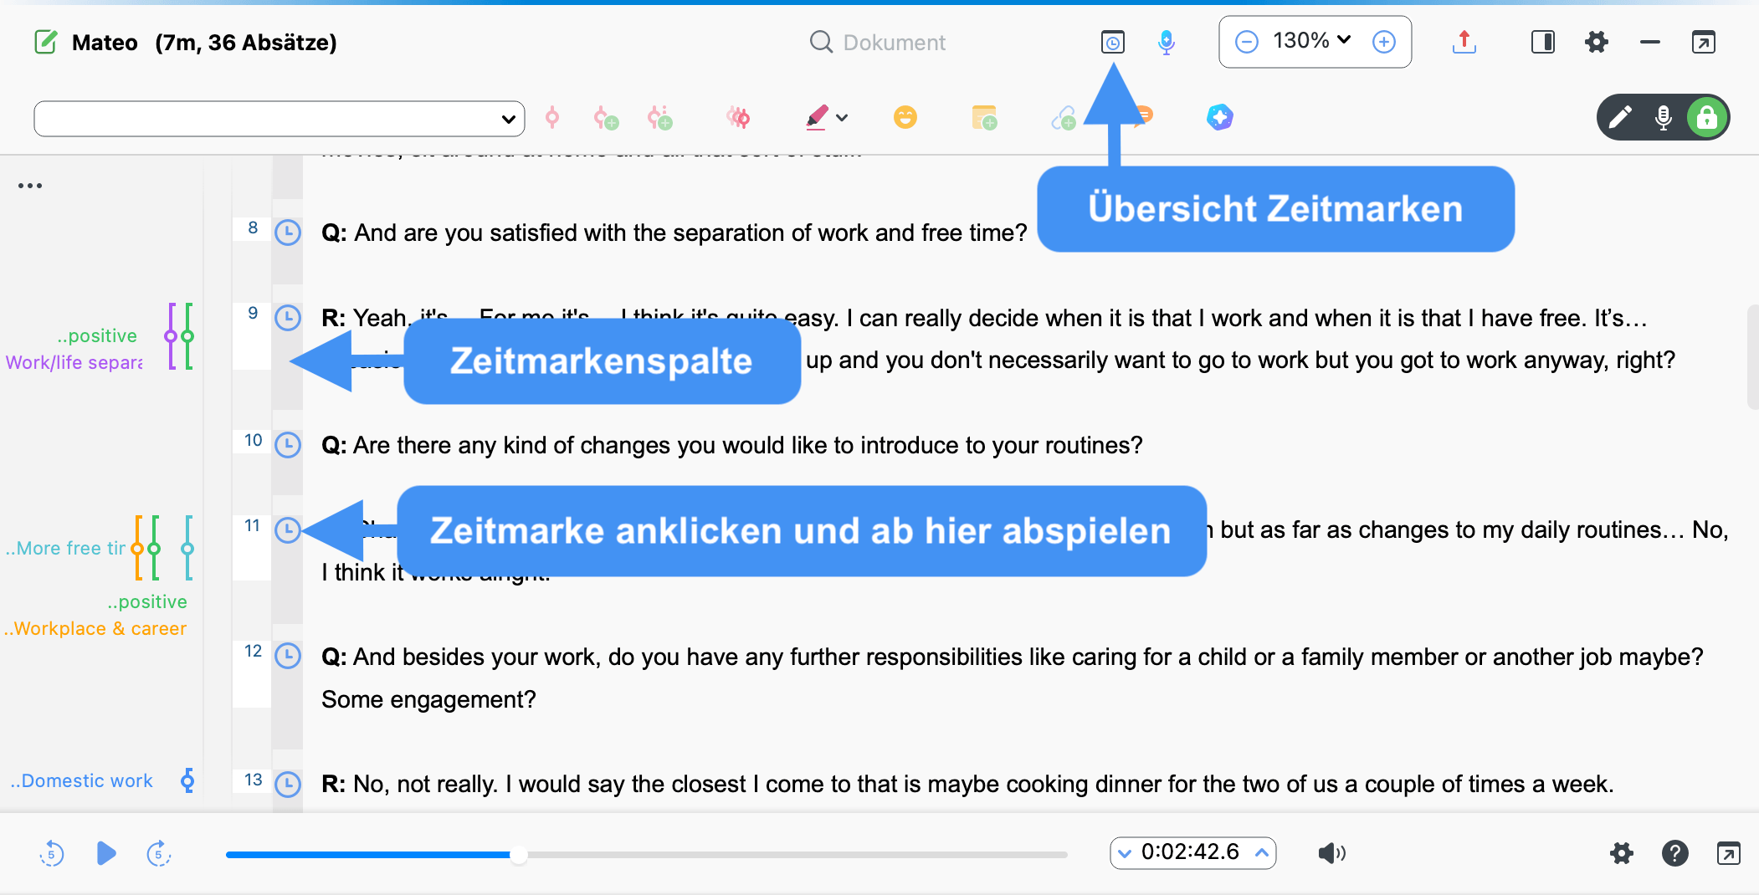The image size is (1759, 895).
Task: Click the ..positive code label beside paragraph 9
Action: click(x=97, y=335)
